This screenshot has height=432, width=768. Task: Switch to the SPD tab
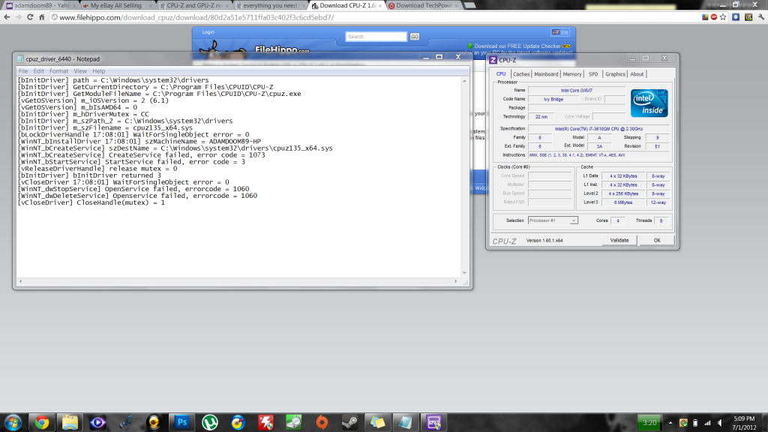click(x=593, y=74)
